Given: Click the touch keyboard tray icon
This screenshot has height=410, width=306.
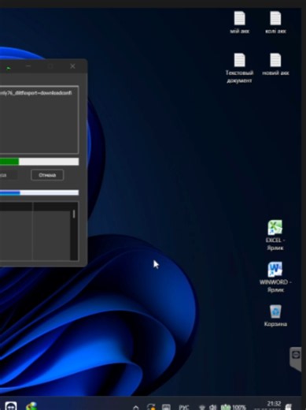Looking at the screenshot, I should pos(166,407).
